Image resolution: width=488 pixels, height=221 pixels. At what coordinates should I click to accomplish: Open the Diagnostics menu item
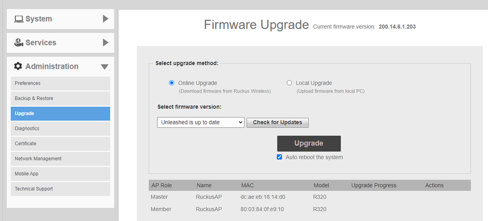point(60,128)
